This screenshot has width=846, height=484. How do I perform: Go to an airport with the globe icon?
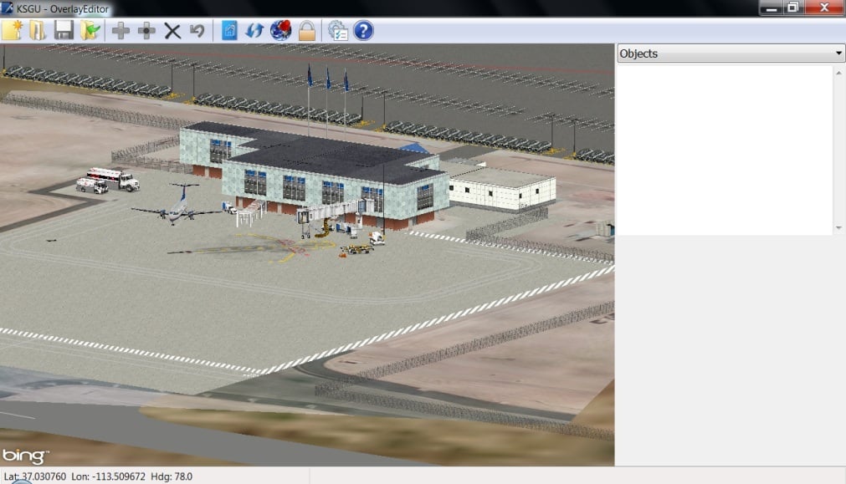coord(280,31)
